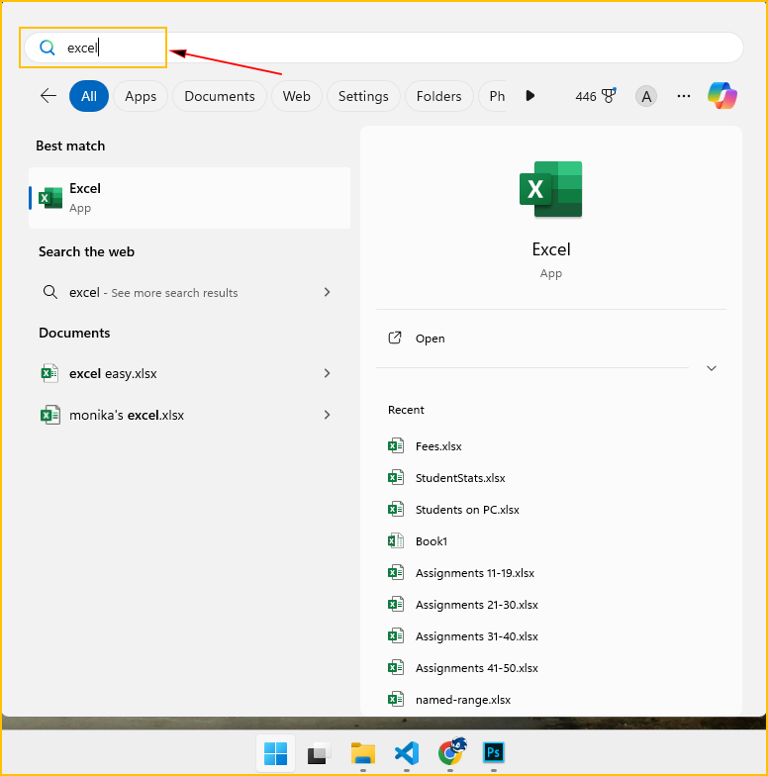The width and height of the screenshot is (768, 776).
Task: Click the account avatar labeled A
Action: tap(646, 96)
